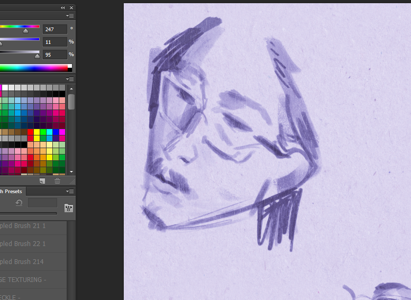The width and height of the screenshot is (411, 300).
Task: Pick a color from the spectrum ramp
Action: pyautogui.click(x=33, y=68)
